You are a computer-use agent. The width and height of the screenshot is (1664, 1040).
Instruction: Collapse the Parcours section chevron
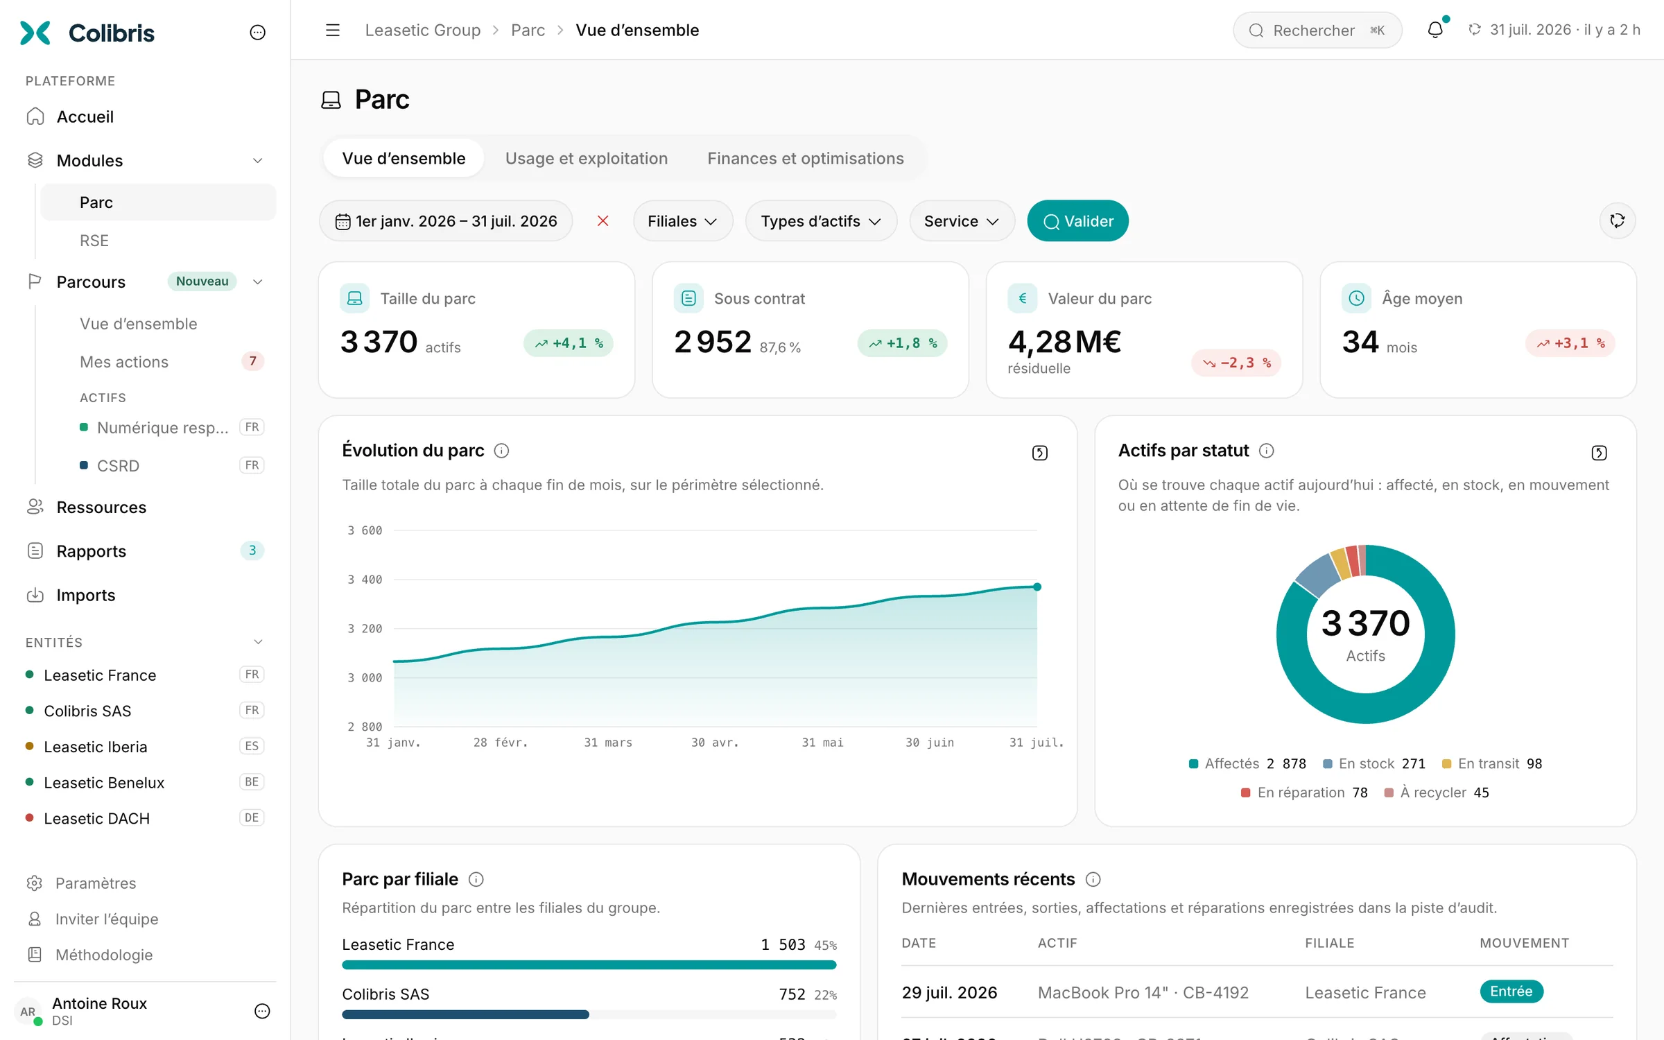pos(258,281)
